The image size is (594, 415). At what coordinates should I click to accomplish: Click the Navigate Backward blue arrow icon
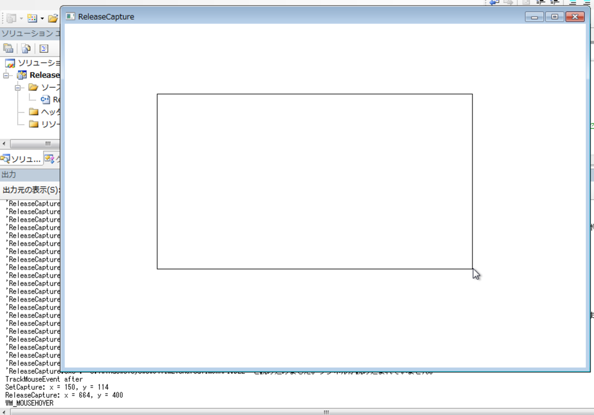click(x=494, y=2)
